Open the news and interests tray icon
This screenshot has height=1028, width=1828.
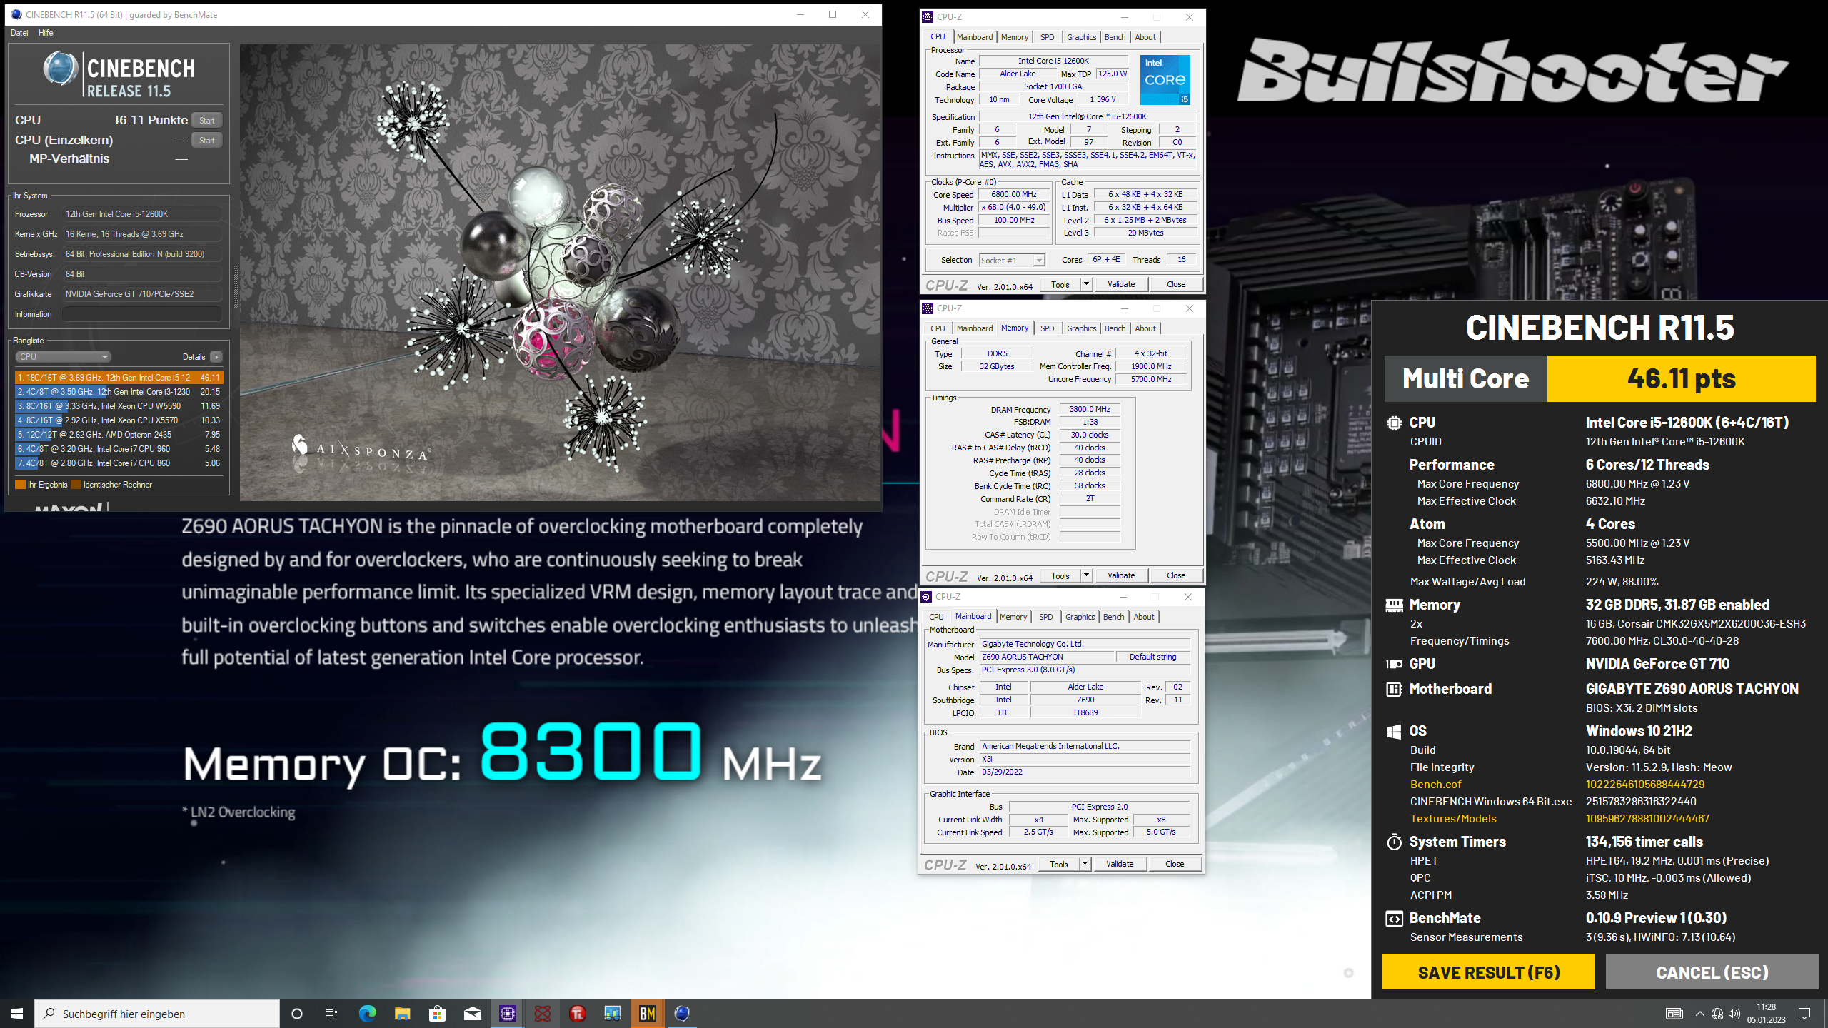1674,1014
